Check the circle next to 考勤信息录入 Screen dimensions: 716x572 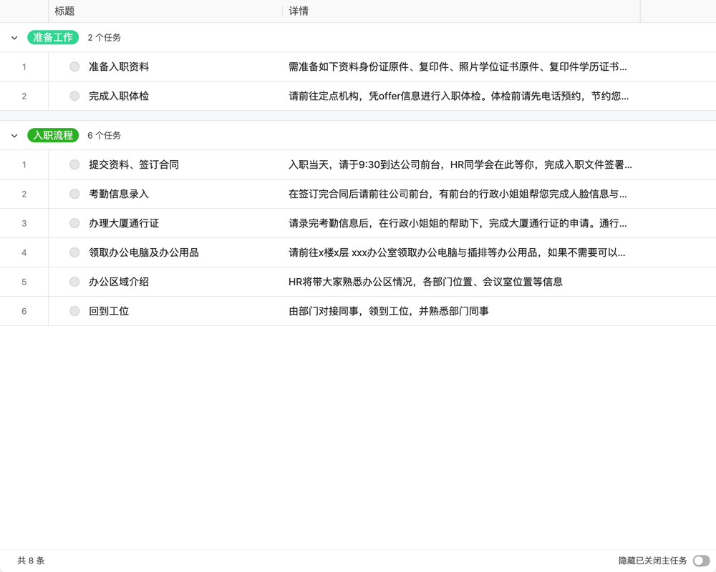click(x=74, y=194)
